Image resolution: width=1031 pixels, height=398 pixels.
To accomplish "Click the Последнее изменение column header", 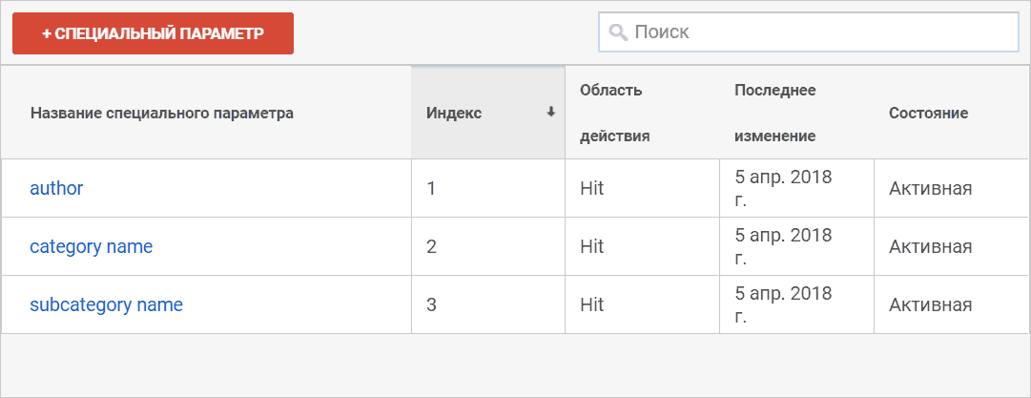I will click(775, 114).
